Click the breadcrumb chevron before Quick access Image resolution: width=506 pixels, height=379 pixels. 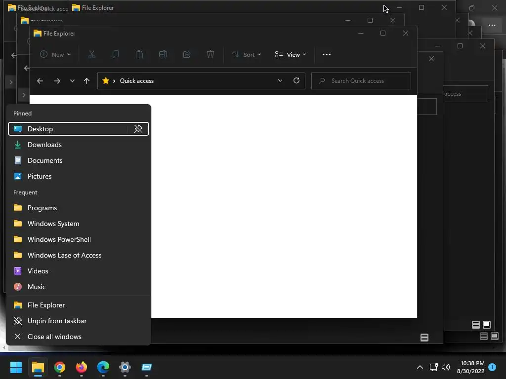pyautogui.click(x=114, y=81)
